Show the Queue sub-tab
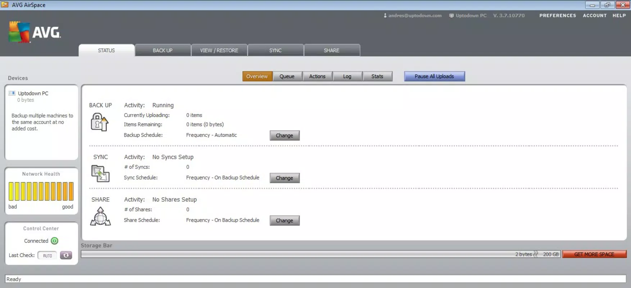631x288 pixels. (287, 76)
